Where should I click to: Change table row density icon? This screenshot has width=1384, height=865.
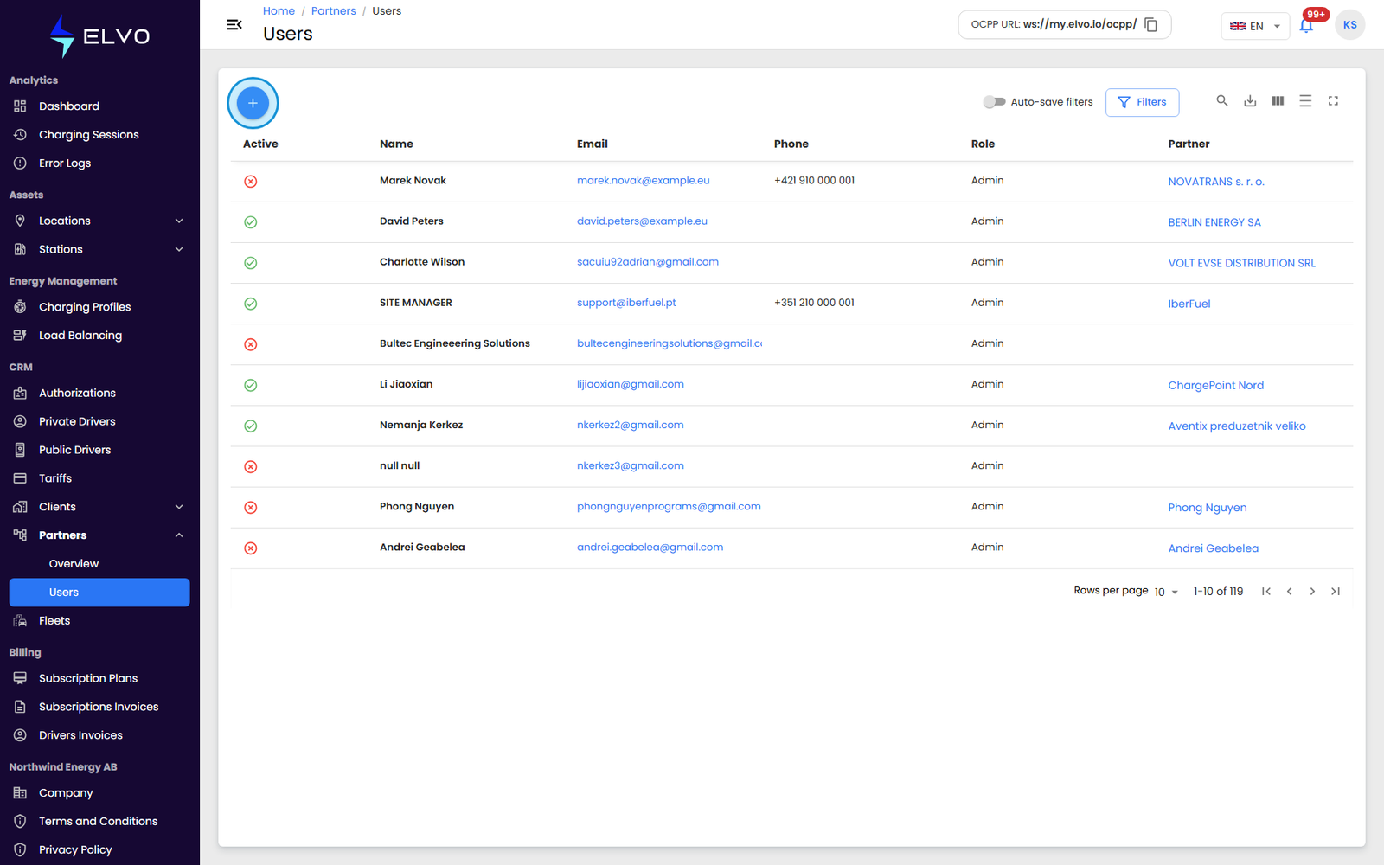pos(1305,101)
